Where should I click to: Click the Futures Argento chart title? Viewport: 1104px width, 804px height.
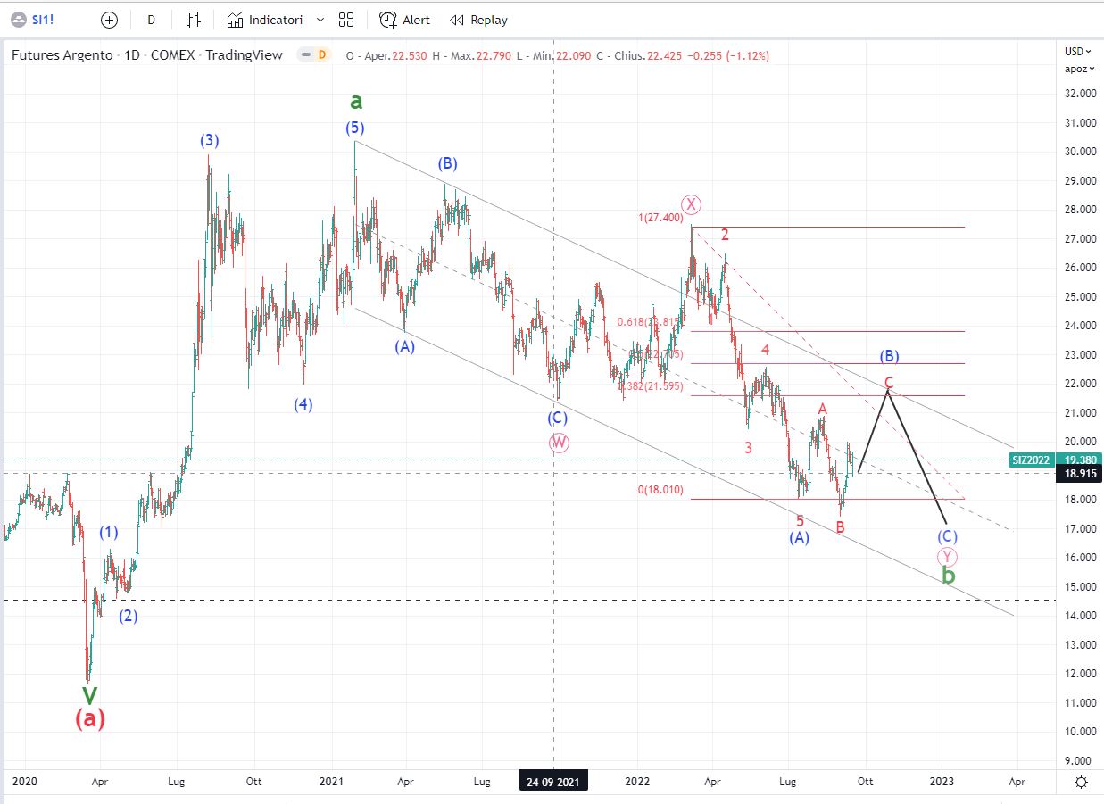[x=147, y=55]
